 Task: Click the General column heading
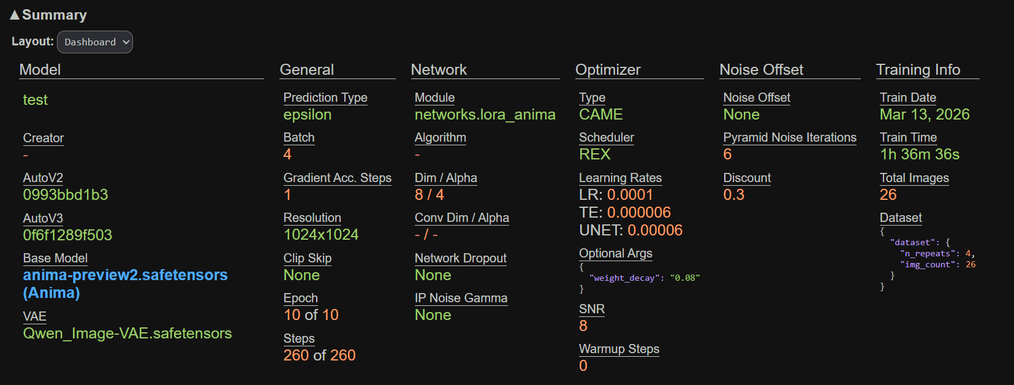tap(307, 70)
